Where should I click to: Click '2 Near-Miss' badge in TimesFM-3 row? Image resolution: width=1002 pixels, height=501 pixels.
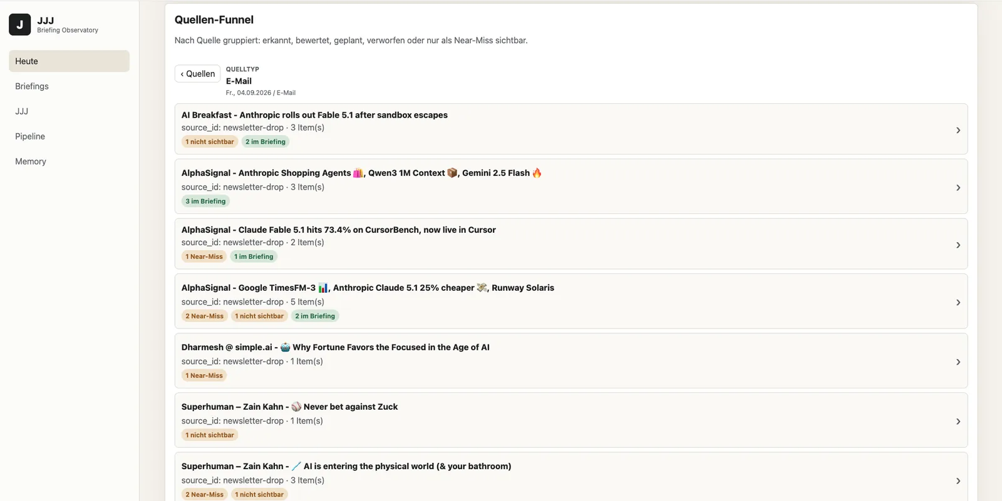tap(204, 316)
